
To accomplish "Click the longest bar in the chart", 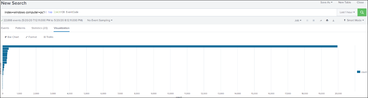I will coord(170,46).
